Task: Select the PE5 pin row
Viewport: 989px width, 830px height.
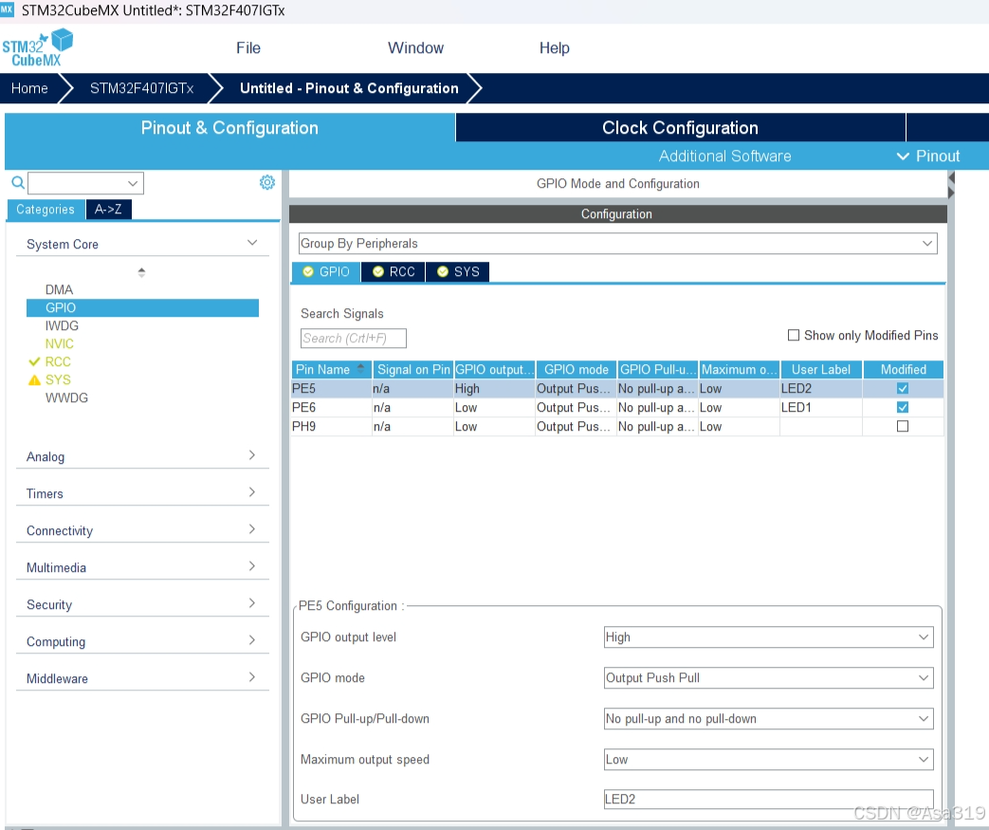Action: (617, 388)
